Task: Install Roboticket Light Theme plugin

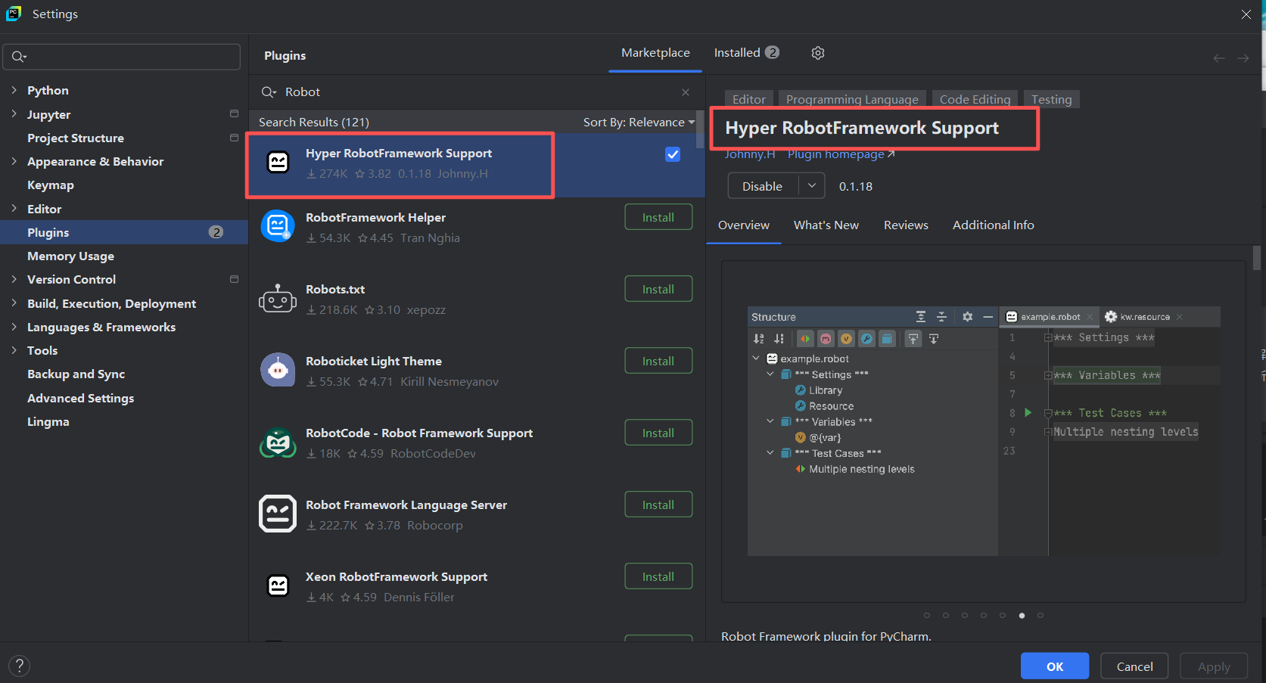Action: pyautogui.click(x=658, y=361)
